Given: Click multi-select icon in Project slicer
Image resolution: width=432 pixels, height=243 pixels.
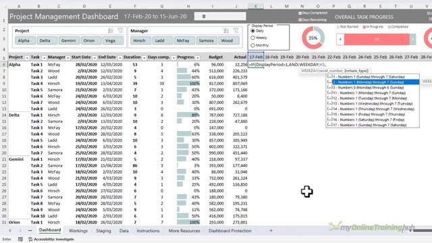Looking at the screenshot, I should coord(111,30).
